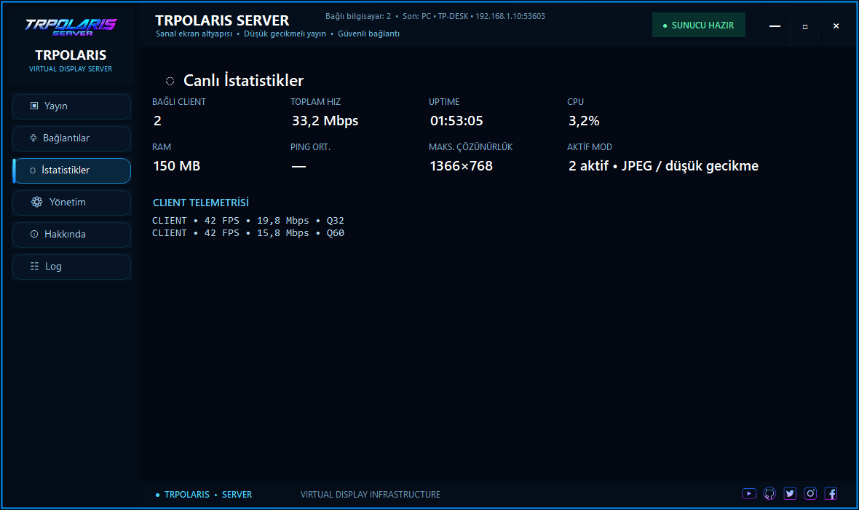This screenshot has width=859, height=510.
Task: Click the Yönetim gear icon
Action: (36, 202)
